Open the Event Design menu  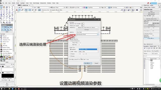pyautogui.click(x=36, y=3)
